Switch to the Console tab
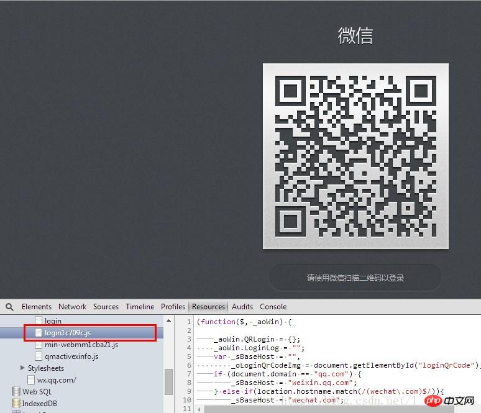 [273, 307]
